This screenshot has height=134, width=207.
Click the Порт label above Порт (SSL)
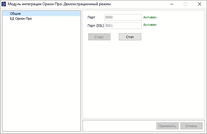coord(91,17)
